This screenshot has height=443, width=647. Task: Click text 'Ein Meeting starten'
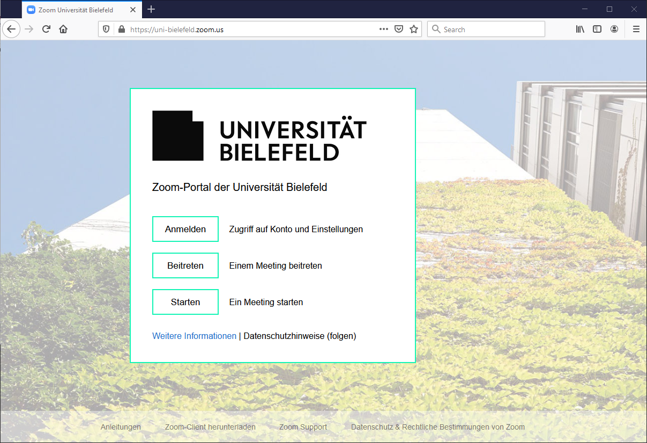(266, 302)
